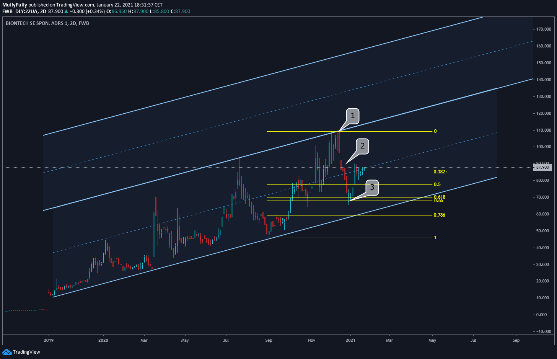Select callout label 1 at the peak
Viewport: 557px width, 359px height.
pyautogui.click(x=353, y=116)
